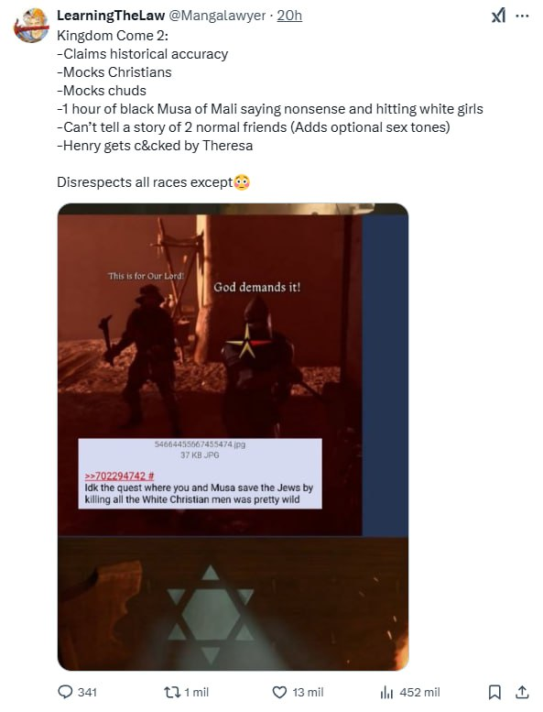The image size is (543, 712).
Task: Click the 341 replies count
Action: point(87,692)
